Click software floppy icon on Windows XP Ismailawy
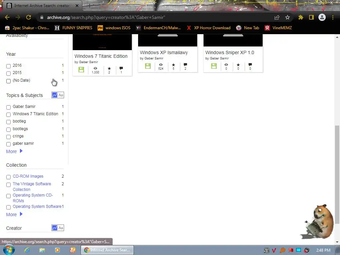The width and height of the screenshot is (340, 255). [148, 66]
